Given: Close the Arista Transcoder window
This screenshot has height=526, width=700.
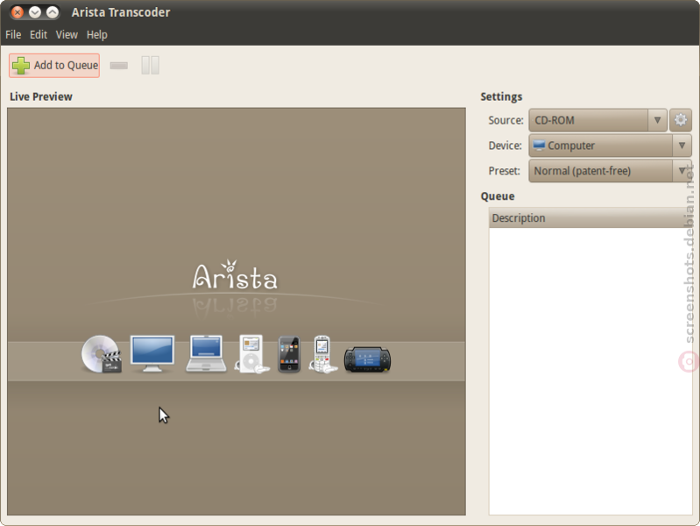Looking at the screenshot, I should (x=18, y=12).
